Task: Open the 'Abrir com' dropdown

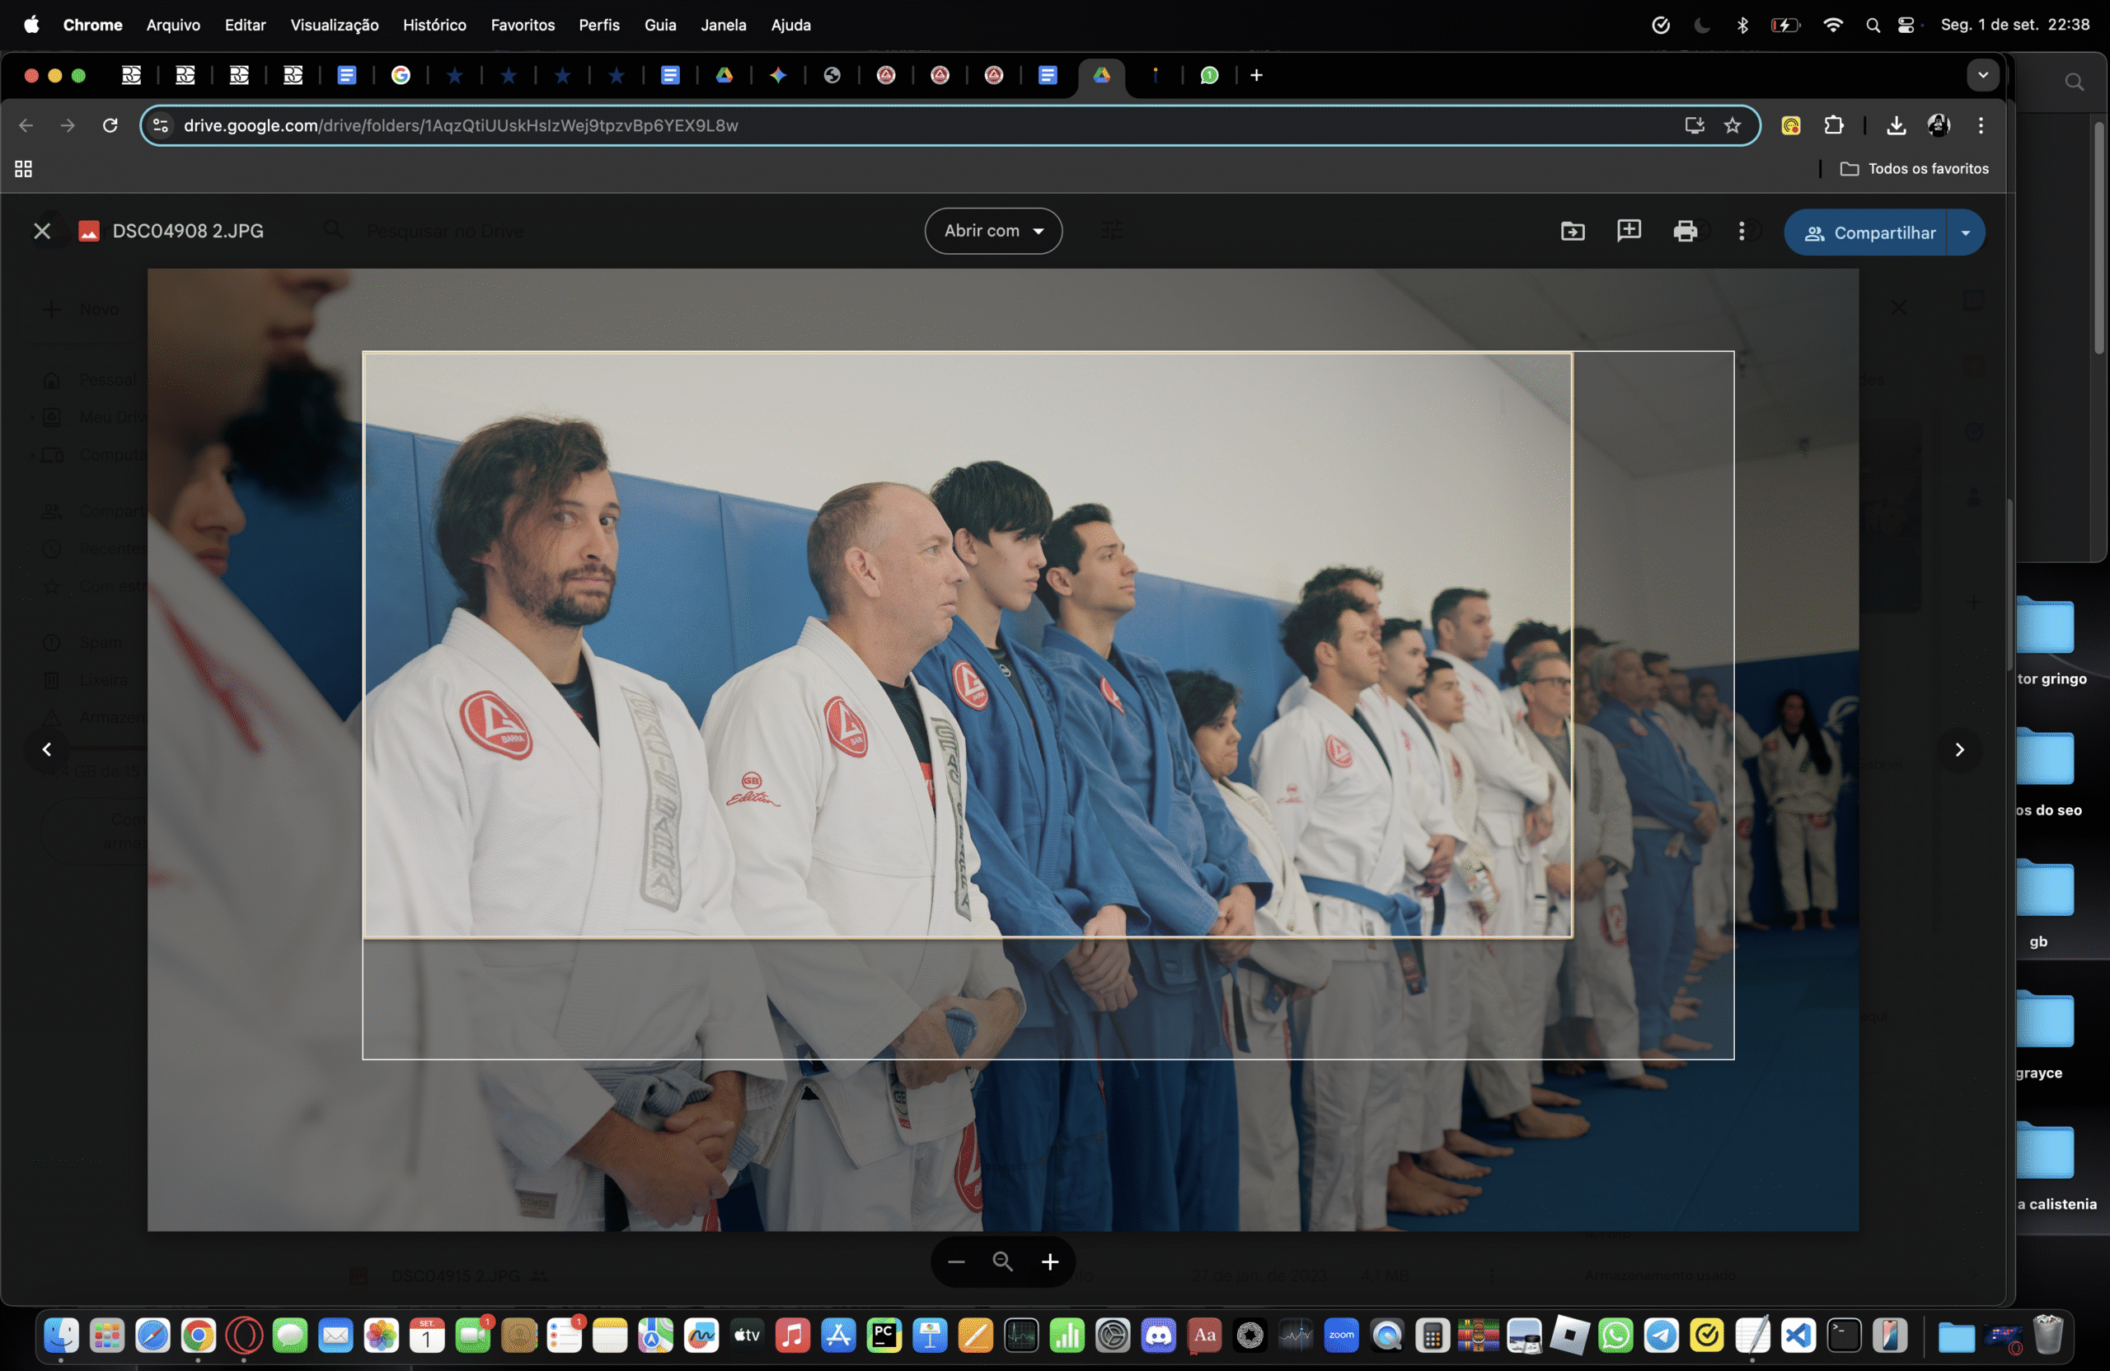Action: click(993, 231)
